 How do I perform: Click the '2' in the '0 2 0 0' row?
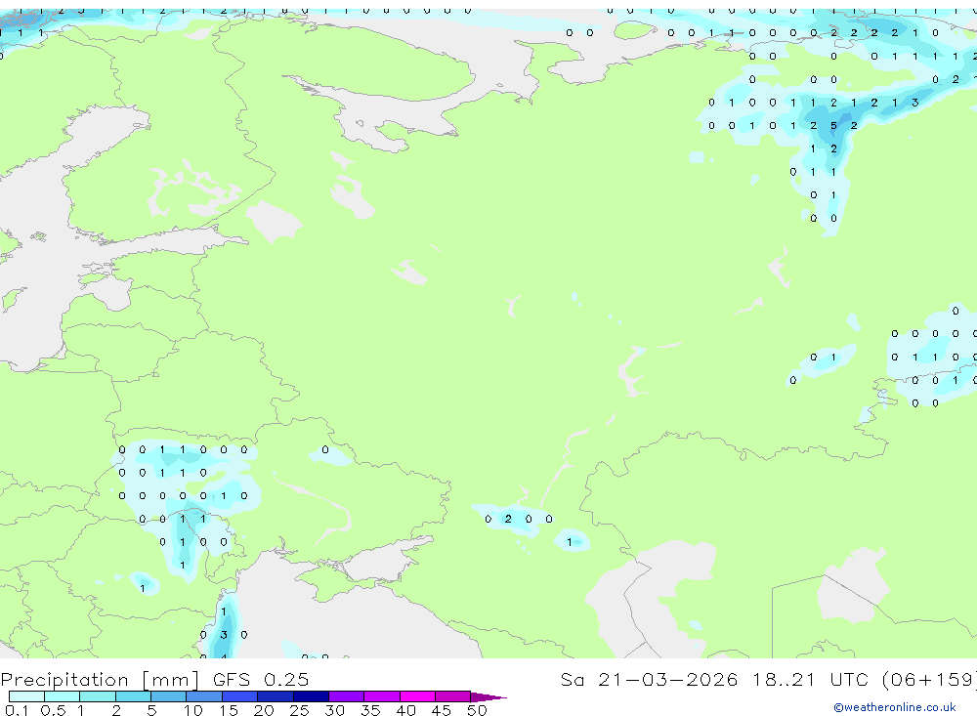click(508, 519)
